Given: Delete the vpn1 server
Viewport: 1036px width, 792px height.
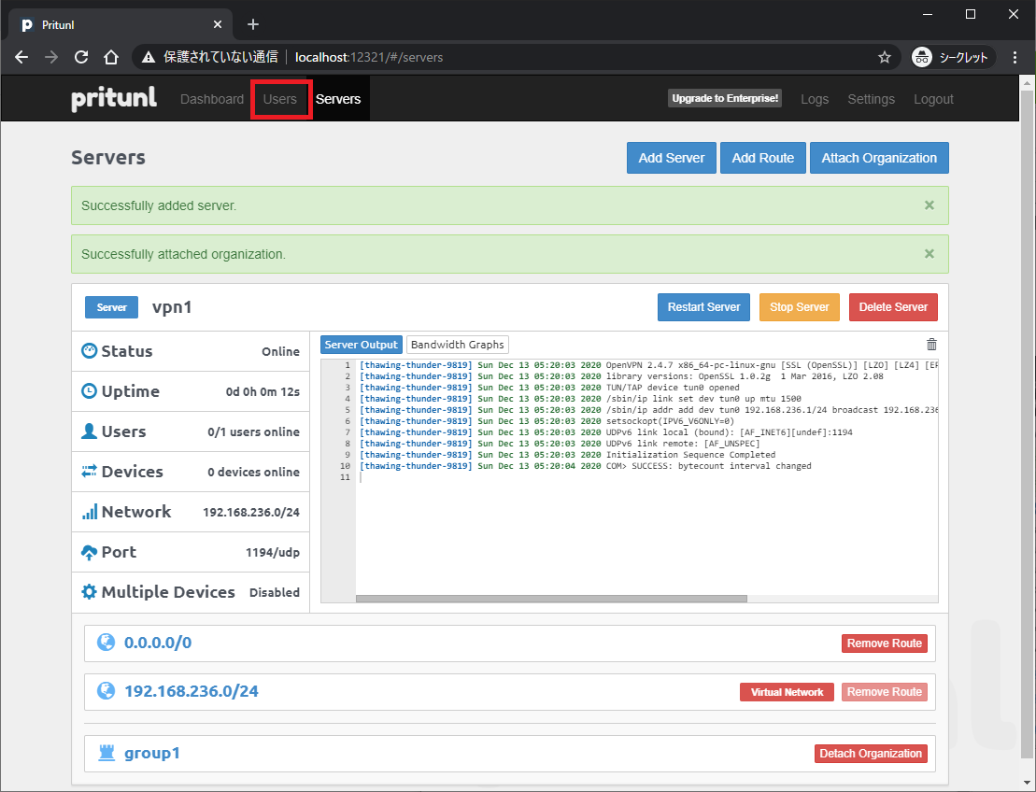Looking at the screenshot, I should coord(893,307).
